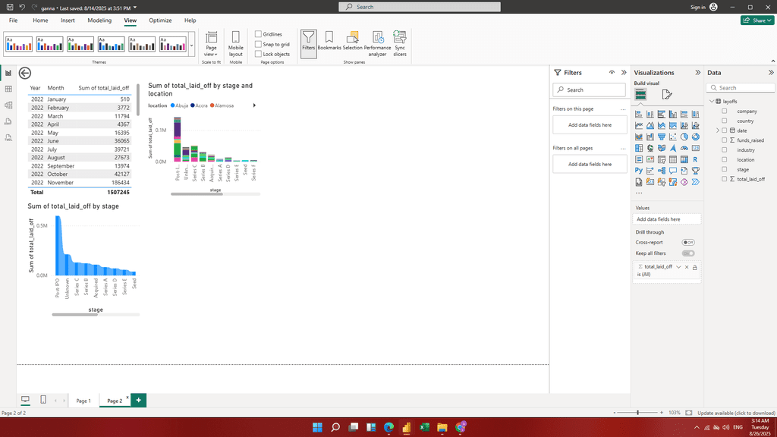The width and height of the screenshot is (777, 437).
Task: Remove total_laid_off drill-through field
Action: pyautogui.click(x=687, y=267)
